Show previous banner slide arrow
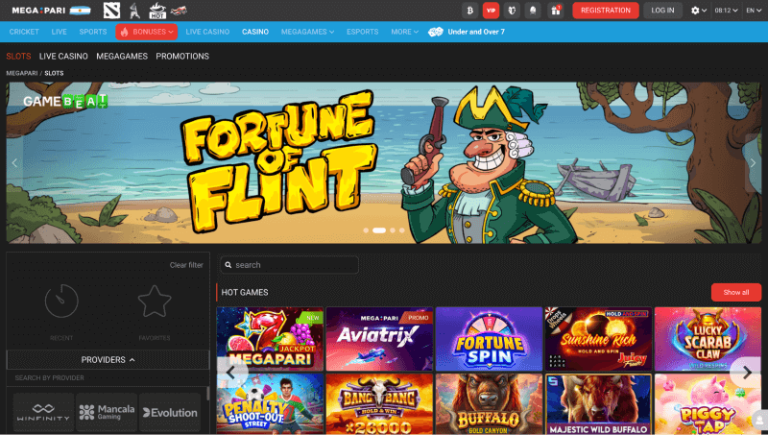 [x=14, y=162]
